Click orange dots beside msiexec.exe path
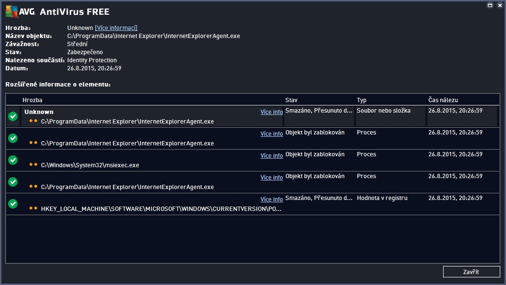The height and width of the screenshot is (285, 506). pyautogui.click(x=33, y=164)
